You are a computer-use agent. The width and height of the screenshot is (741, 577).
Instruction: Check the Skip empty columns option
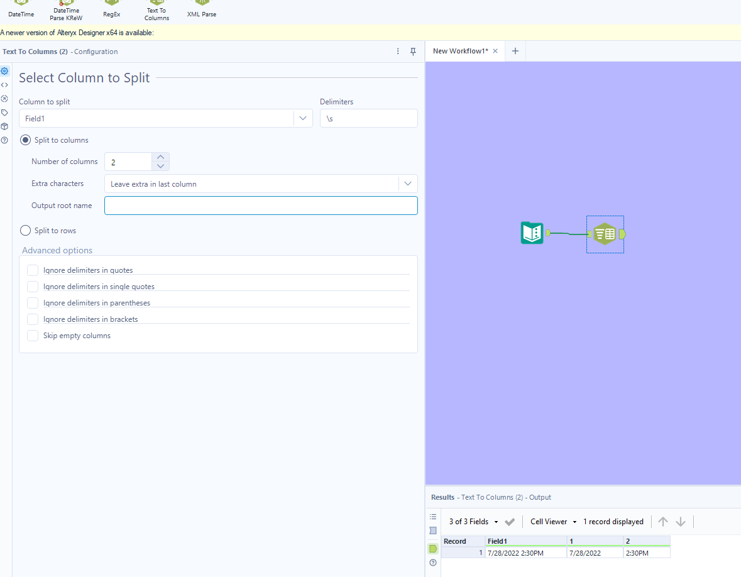tap(33, 336)
